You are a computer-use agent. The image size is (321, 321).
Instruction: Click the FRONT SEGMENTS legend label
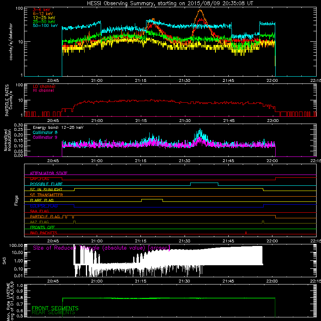point(55,308)
